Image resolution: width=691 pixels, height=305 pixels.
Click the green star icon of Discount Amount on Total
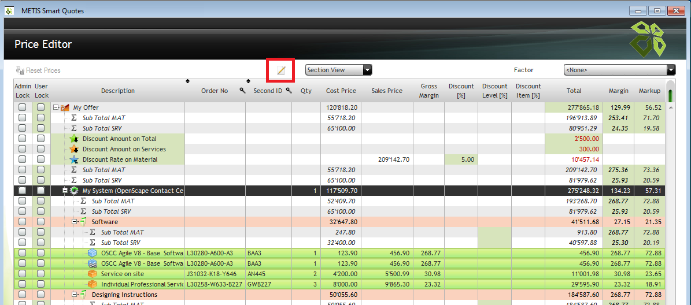pyautogui.click(x=74, y=139)
